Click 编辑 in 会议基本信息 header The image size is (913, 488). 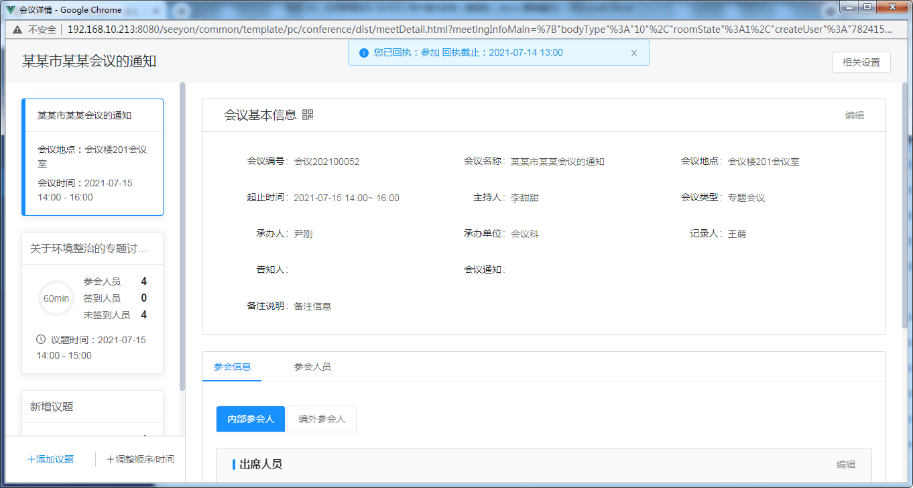point(855,115)
